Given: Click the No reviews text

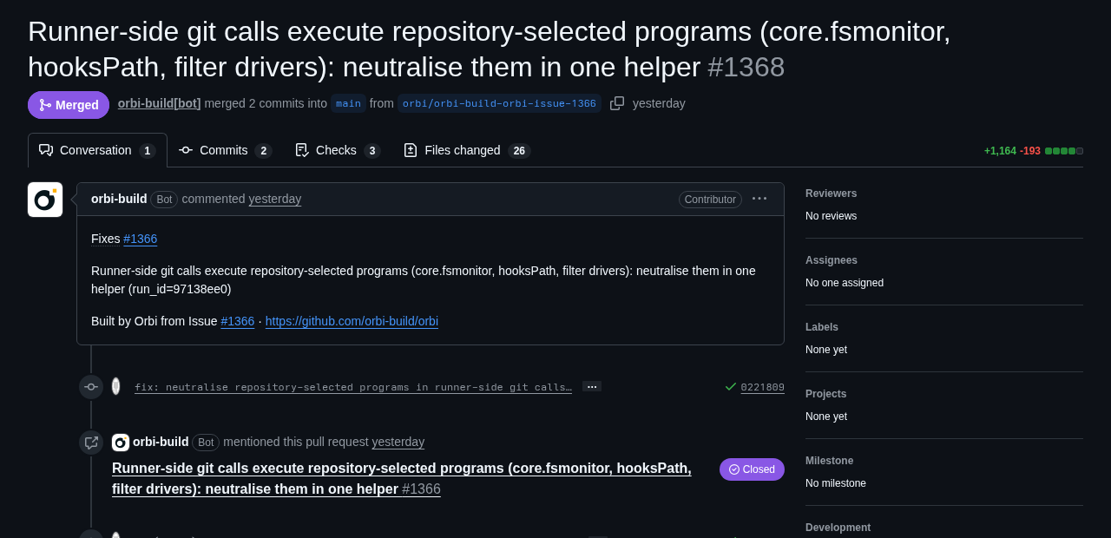Looking at the screenshot, I should [x=831, y=216].
